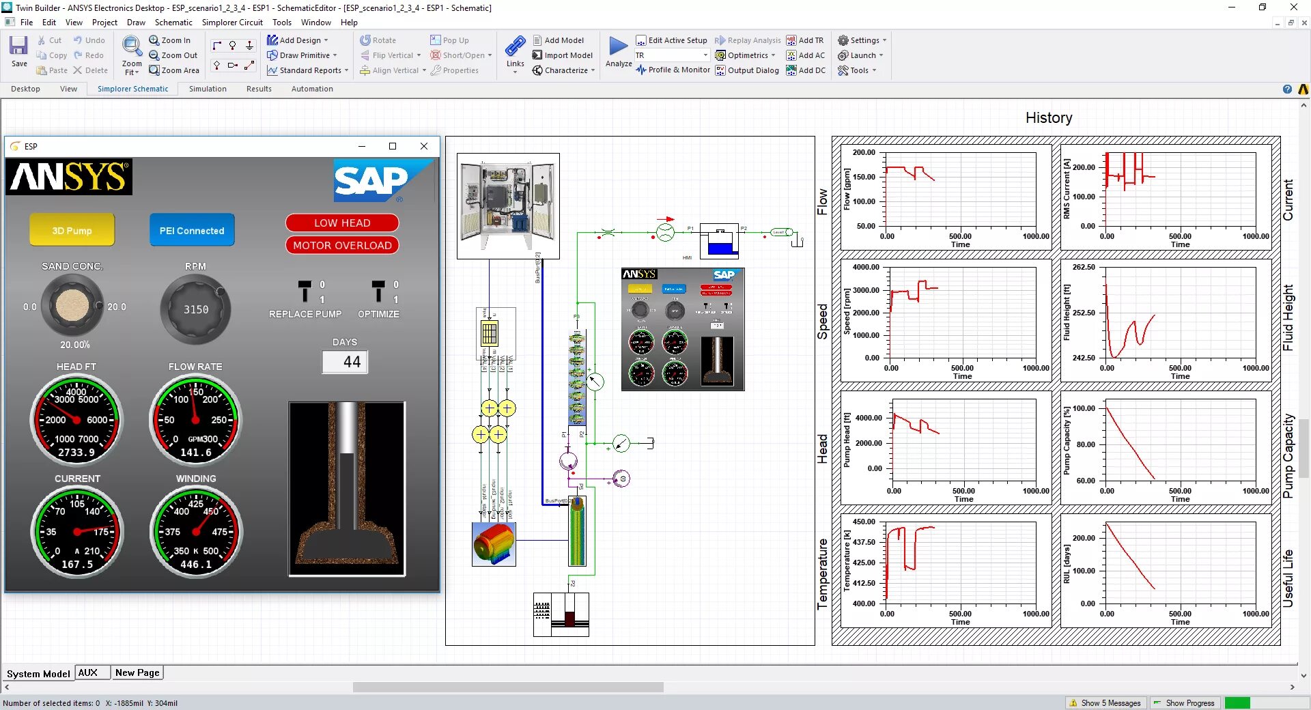This screenshot has height=710, width=1311.
Task: Click Add TR analysis
Action: tap(805, 40)
